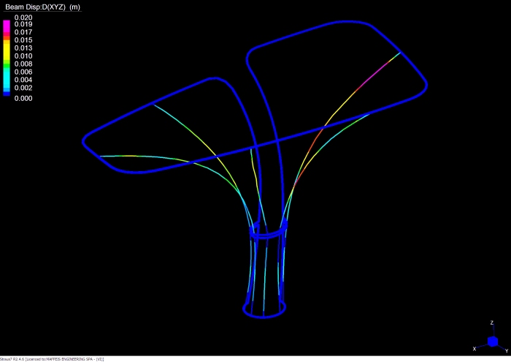Click the Y axis label on triad
511x362 pixels.
coord(506,351)
